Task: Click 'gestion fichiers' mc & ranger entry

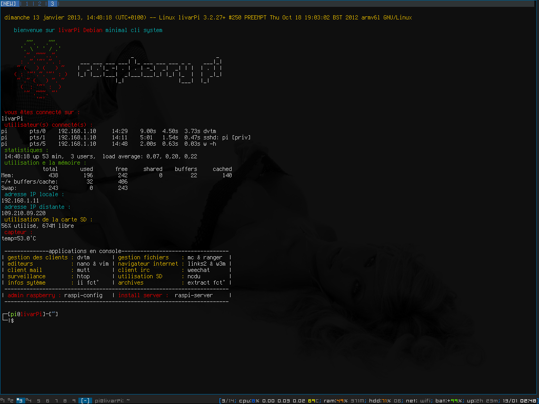Action: 170,257
